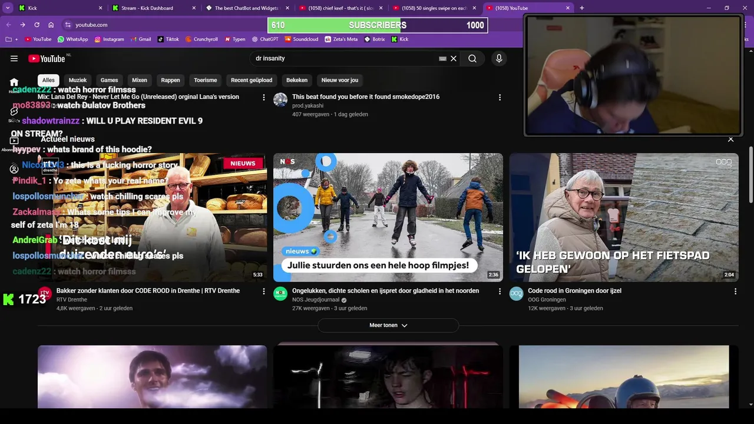Open a new browser tab
Viewport: 754px width, 424px height.
tap(582, 8)
